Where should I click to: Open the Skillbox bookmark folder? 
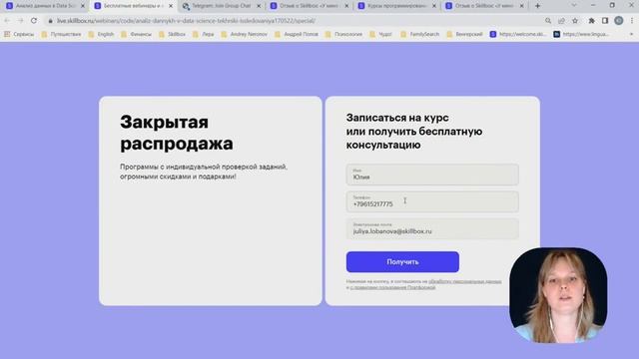tap(172, 34)
